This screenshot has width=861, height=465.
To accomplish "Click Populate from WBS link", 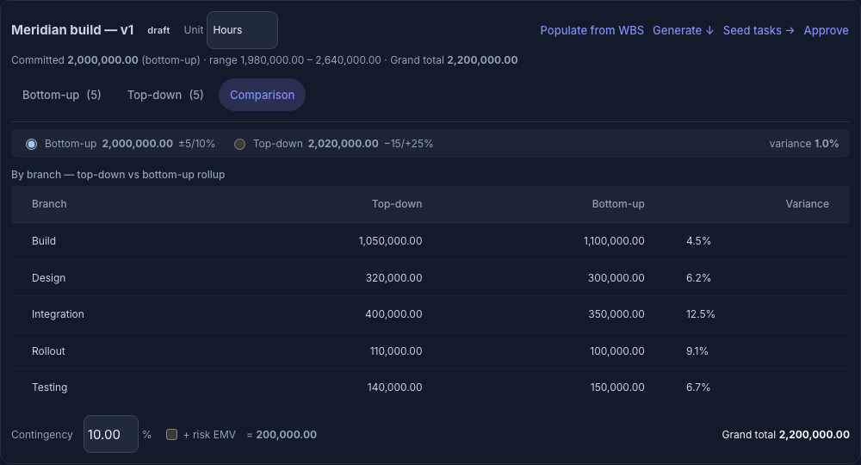I will (x=592, y=30).
